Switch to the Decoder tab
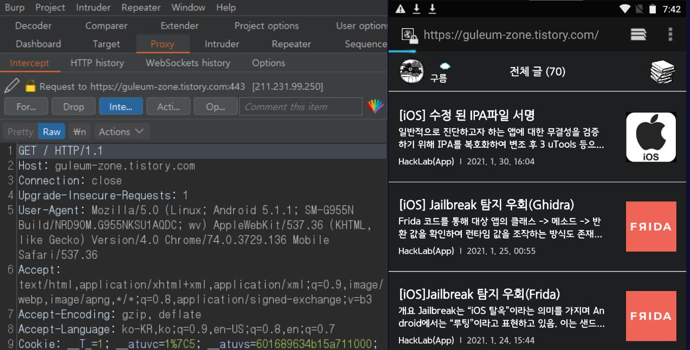This screenshot has height=350, width=690. 34,25
